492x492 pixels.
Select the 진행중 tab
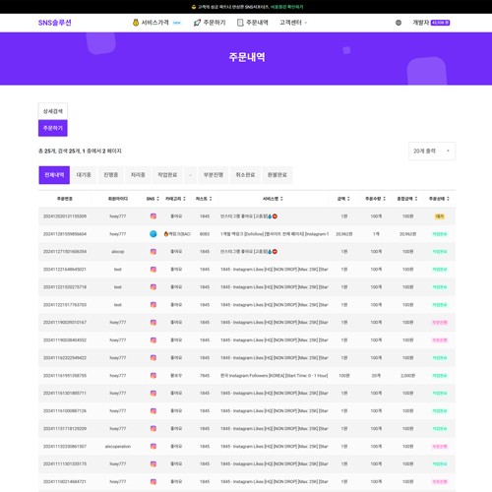tap(111, 175)
